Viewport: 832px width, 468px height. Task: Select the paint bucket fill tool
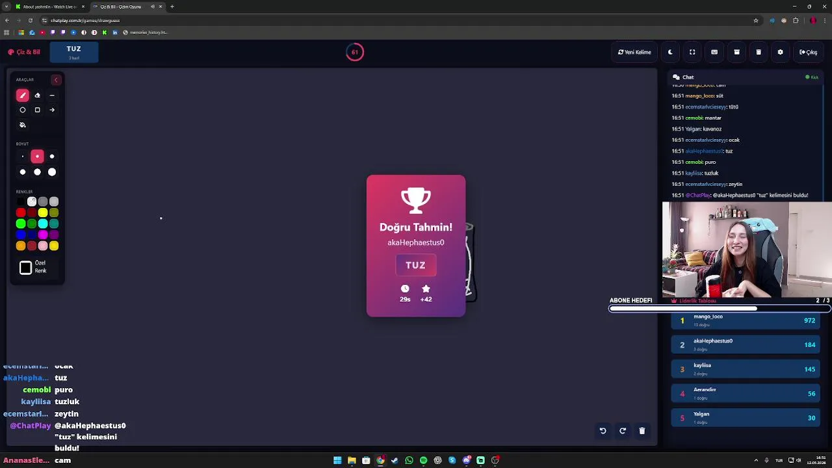[23, 125]
